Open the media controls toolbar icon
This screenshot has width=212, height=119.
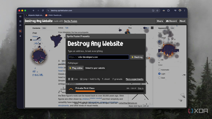click(175, 10)
